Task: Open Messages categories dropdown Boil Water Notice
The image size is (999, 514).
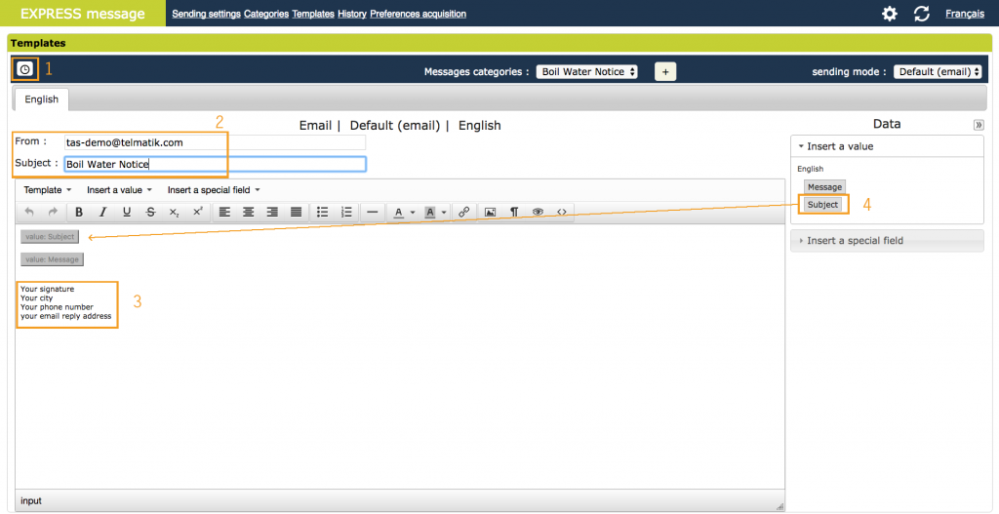Action: 586,72
